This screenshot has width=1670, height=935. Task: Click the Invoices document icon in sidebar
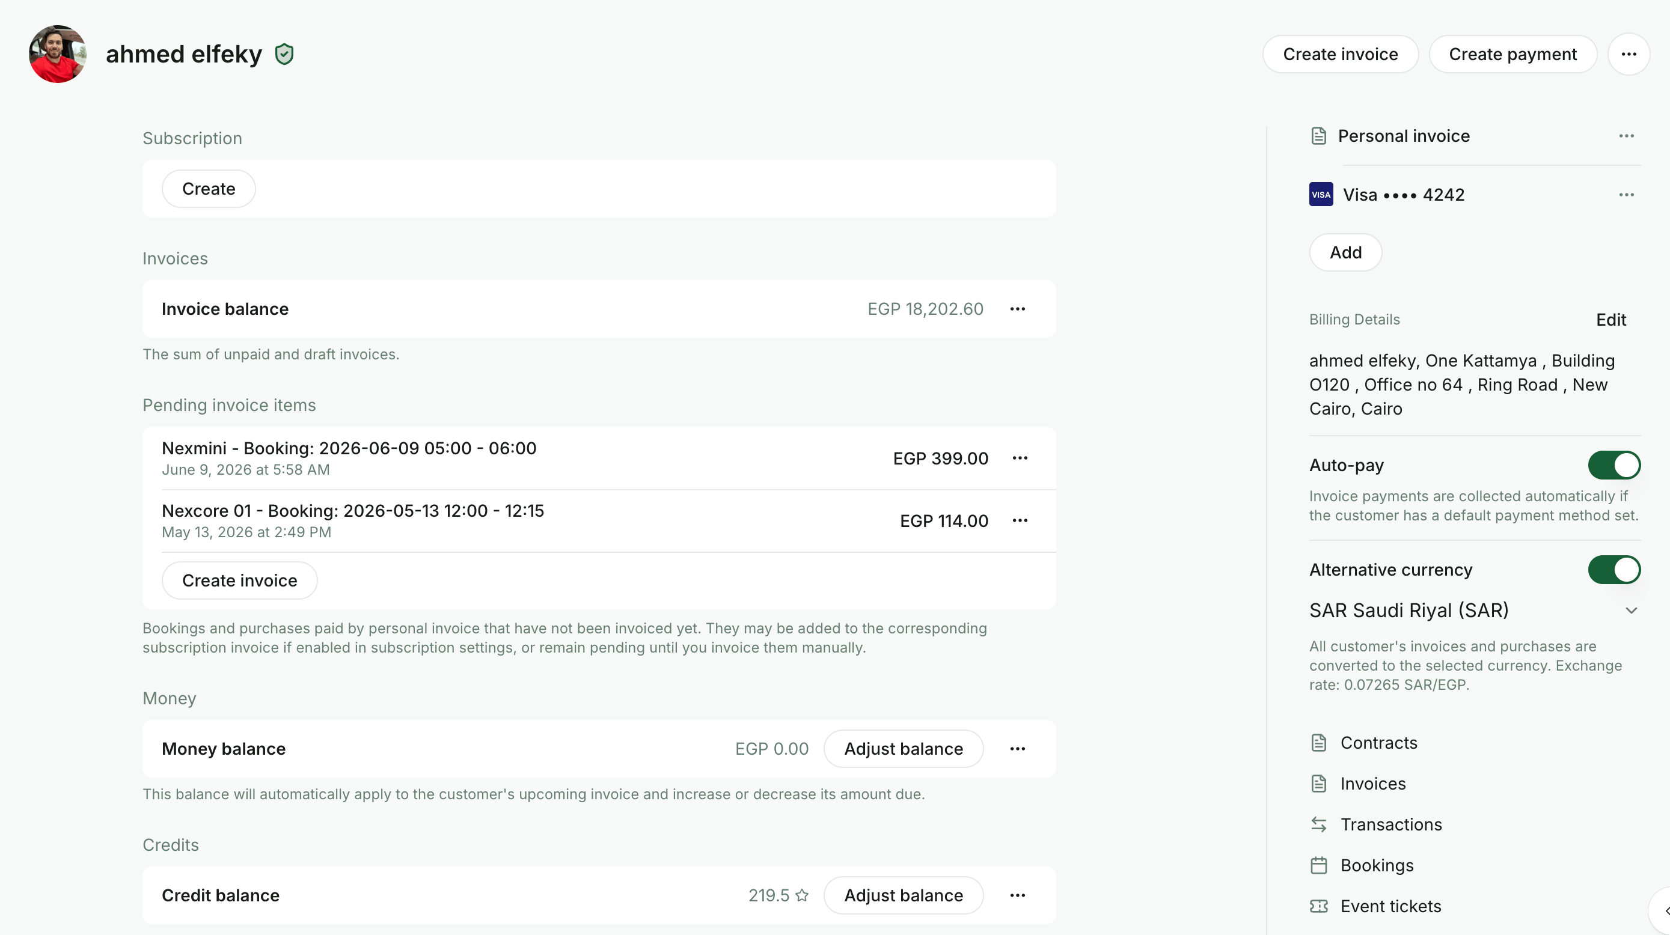[1318, 784]
